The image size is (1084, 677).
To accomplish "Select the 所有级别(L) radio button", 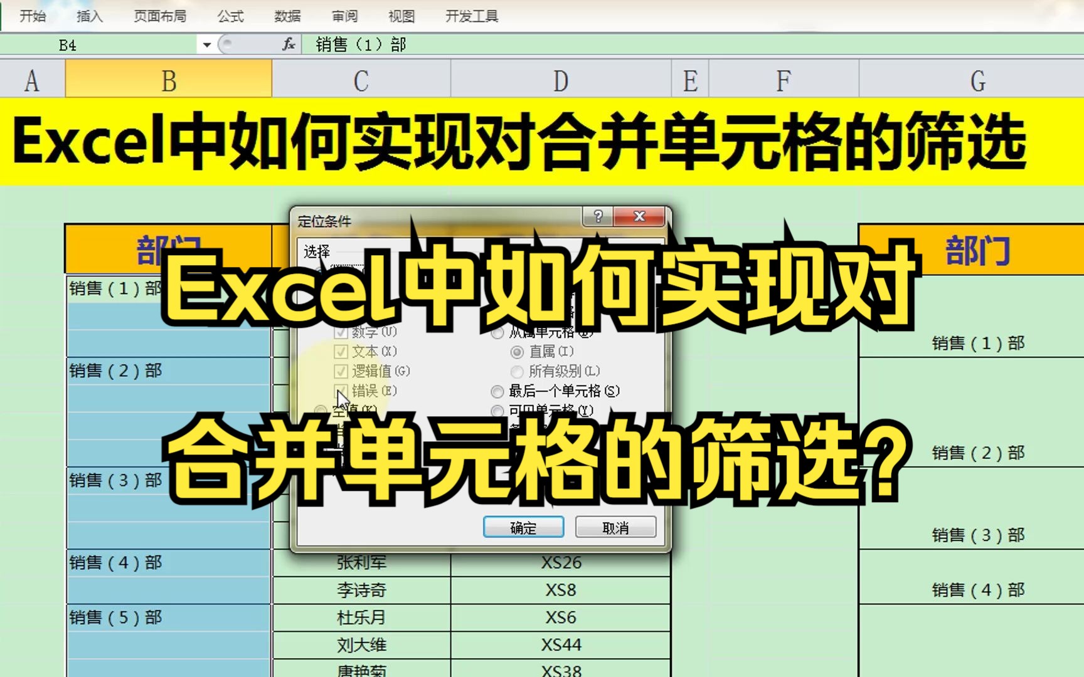I will point(516,371).
